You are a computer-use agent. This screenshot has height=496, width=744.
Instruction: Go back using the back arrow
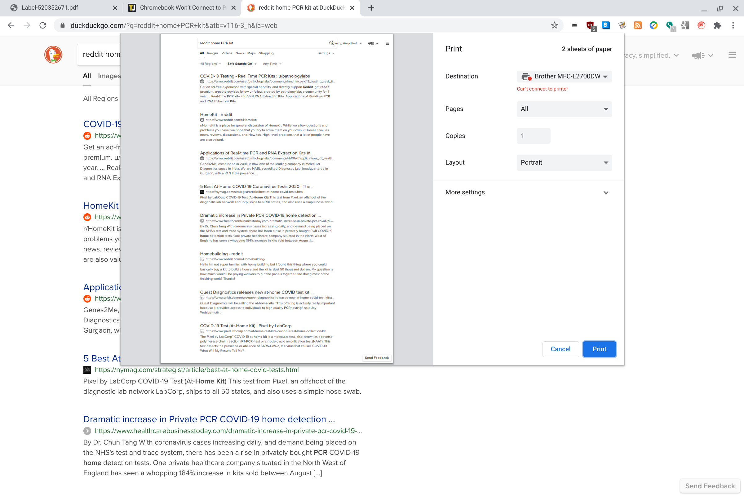(x=11, y=25)
